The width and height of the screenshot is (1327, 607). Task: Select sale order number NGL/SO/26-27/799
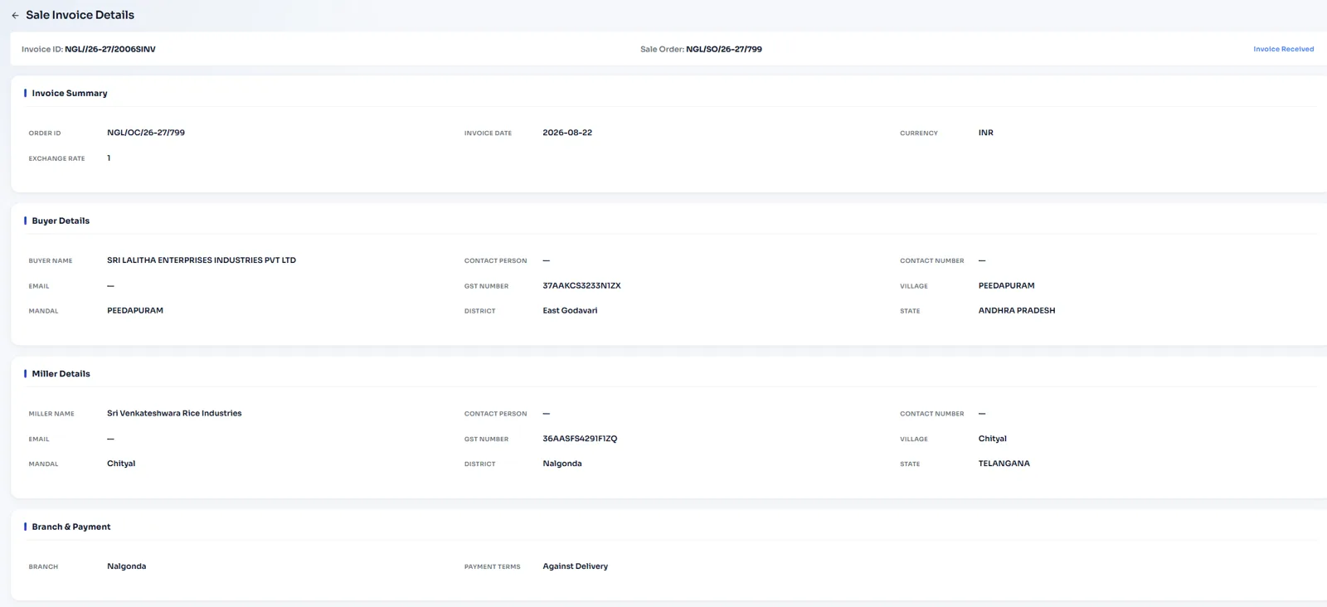point(724,49)
